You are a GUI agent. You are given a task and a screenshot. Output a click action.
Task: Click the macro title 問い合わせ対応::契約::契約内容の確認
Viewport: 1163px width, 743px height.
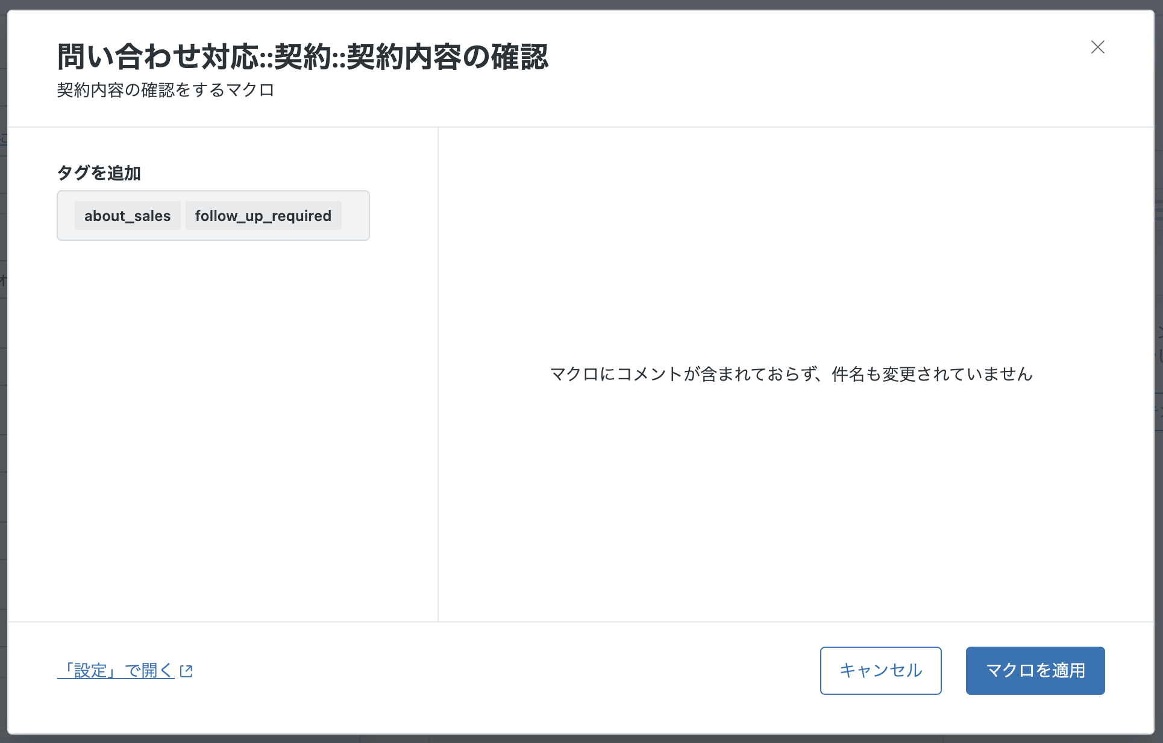click(303, 57)
